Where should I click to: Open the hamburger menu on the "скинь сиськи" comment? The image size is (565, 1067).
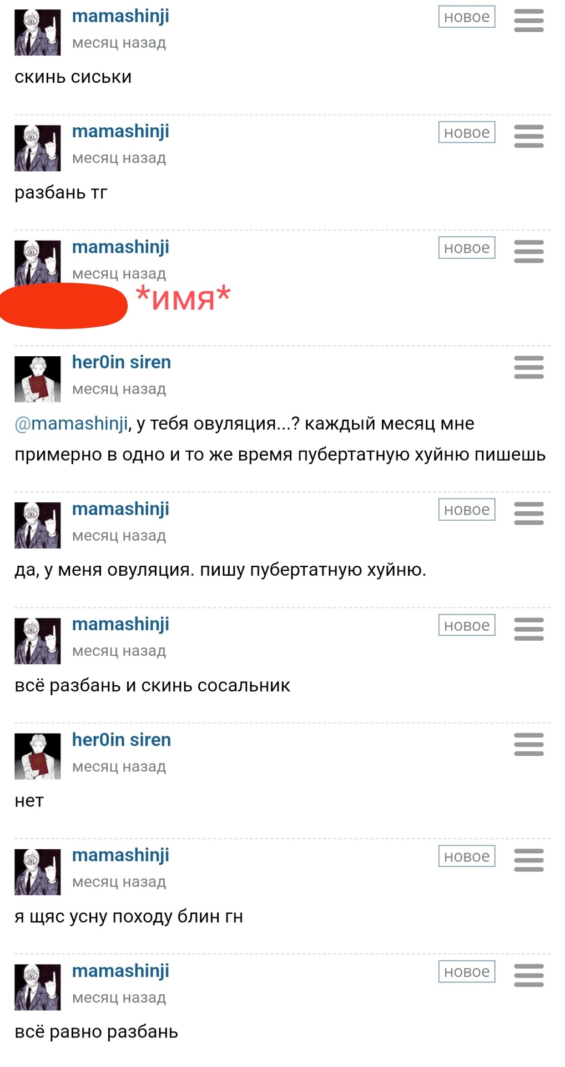tap(528, 21)
